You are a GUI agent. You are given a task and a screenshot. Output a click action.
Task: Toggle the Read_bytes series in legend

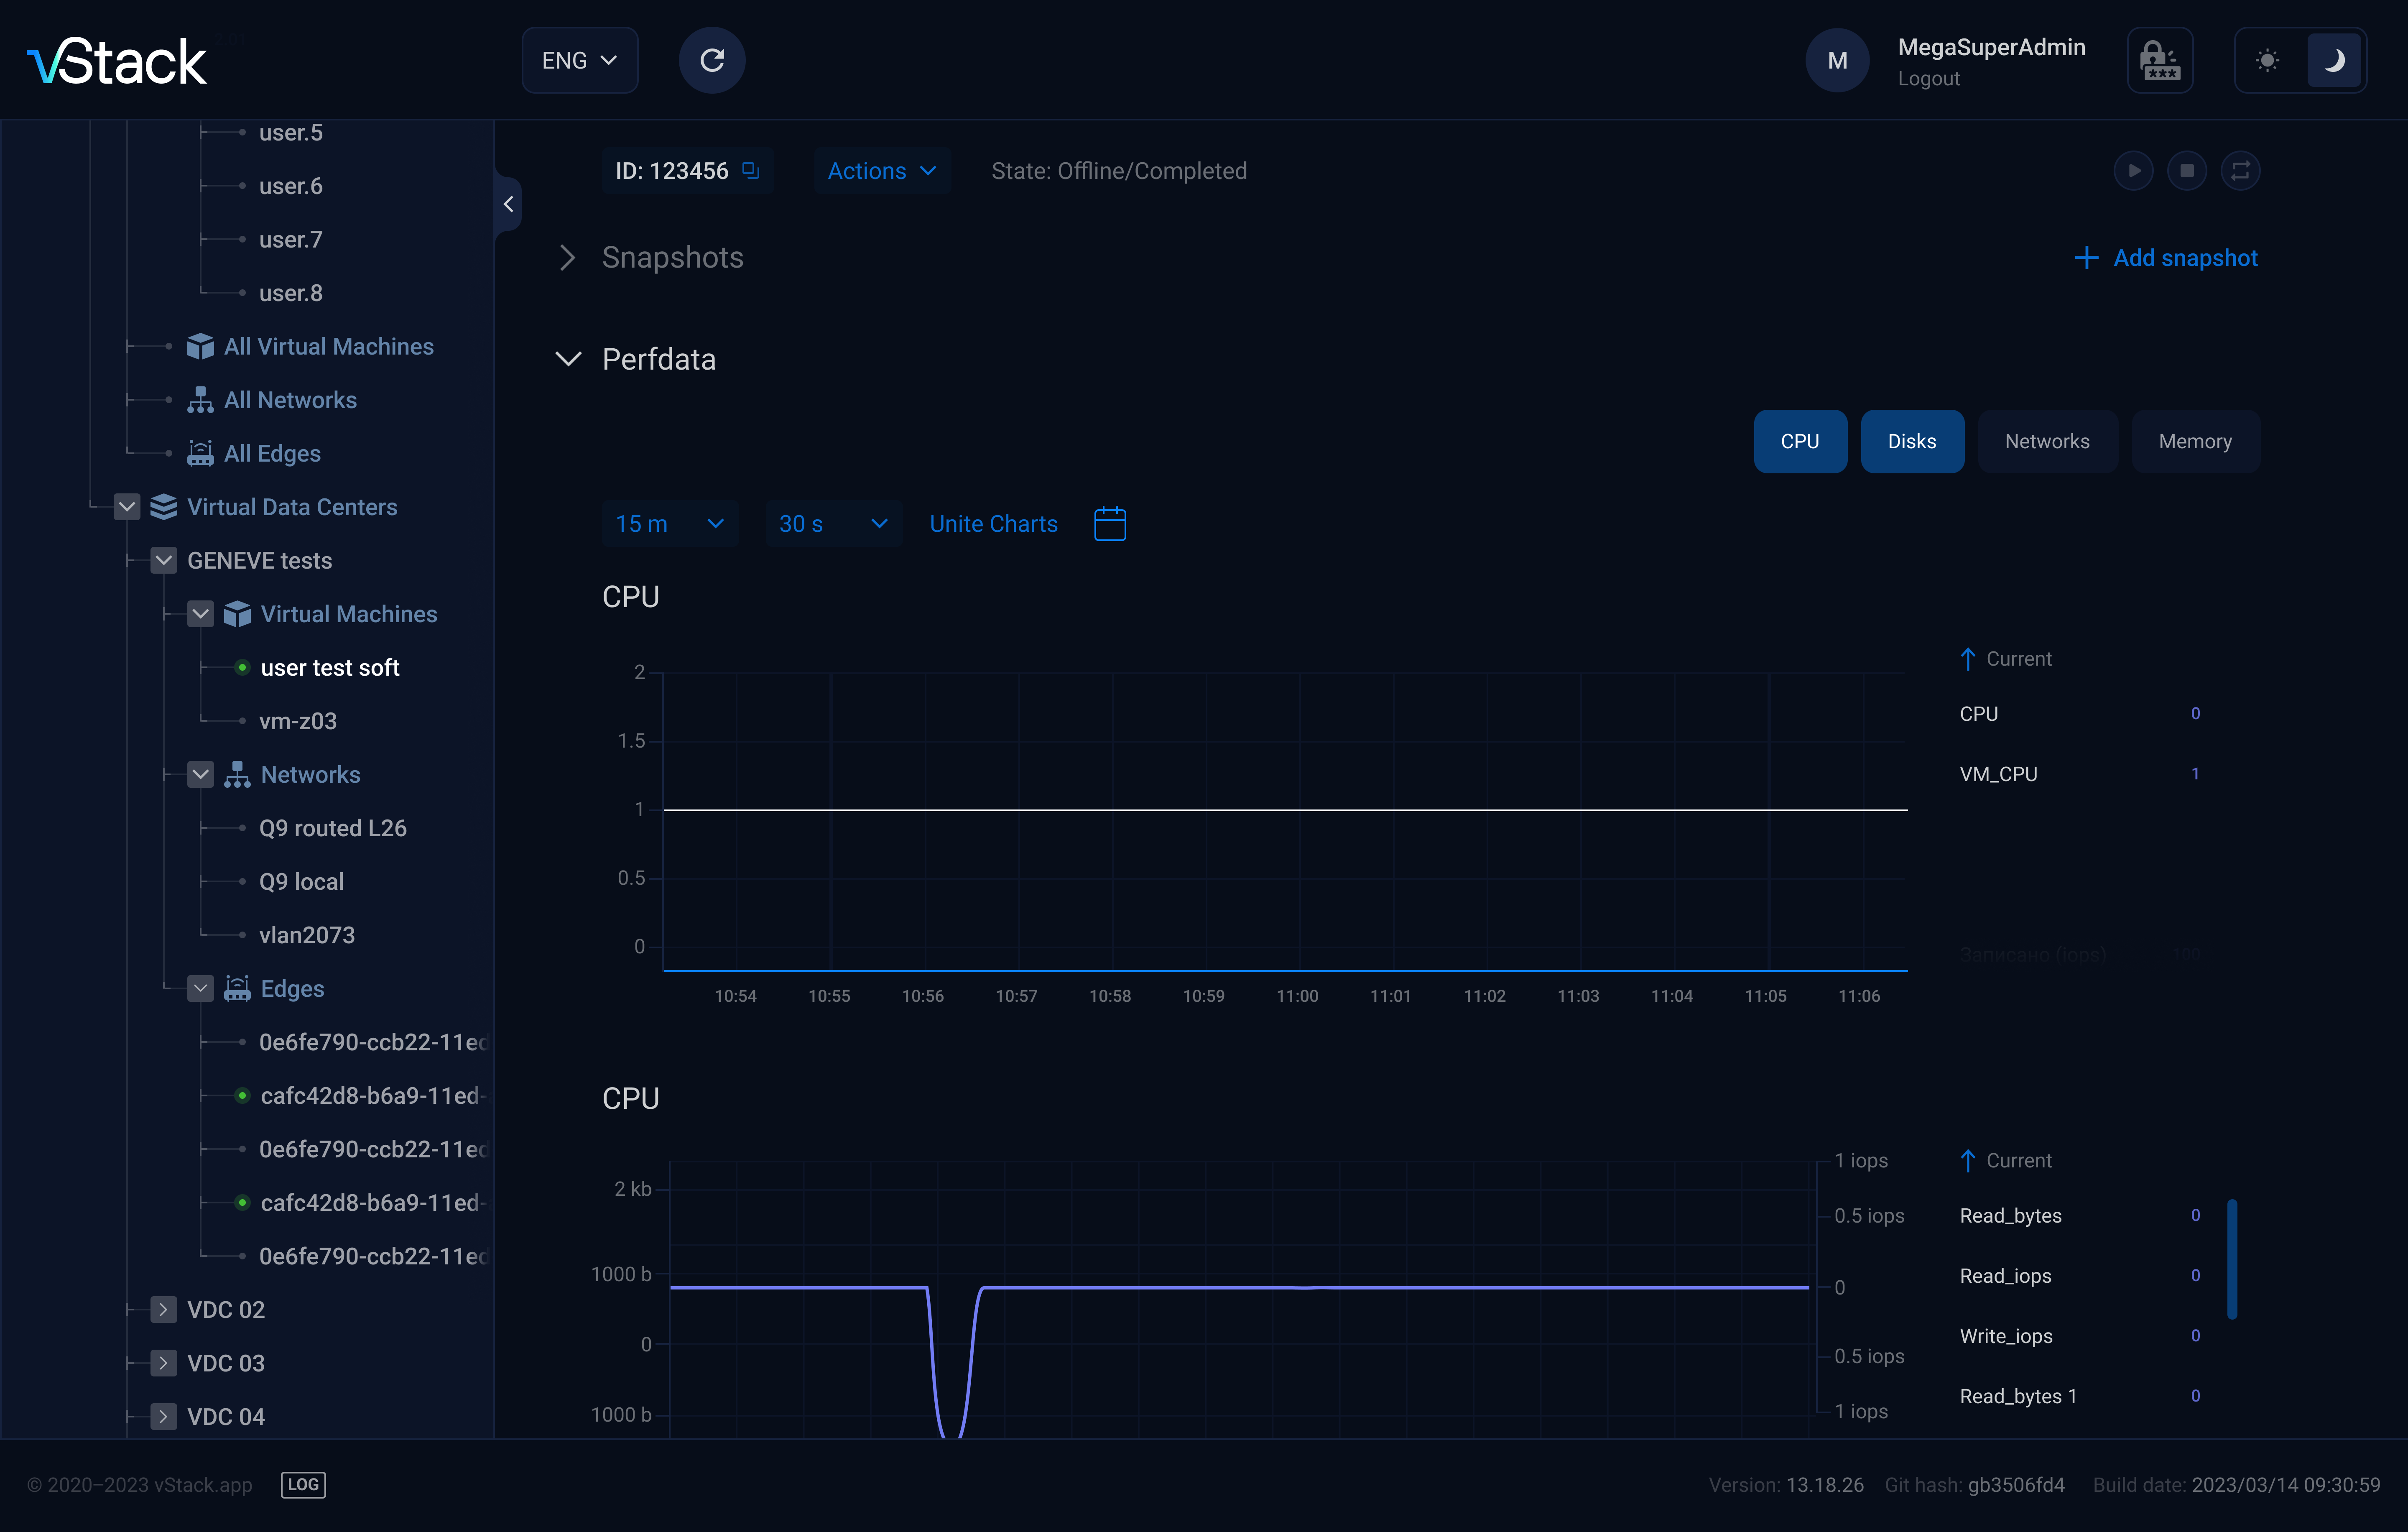2010,1215
